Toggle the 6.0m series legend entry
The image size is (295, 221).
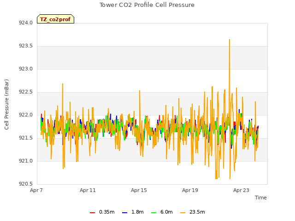[162, 212]
